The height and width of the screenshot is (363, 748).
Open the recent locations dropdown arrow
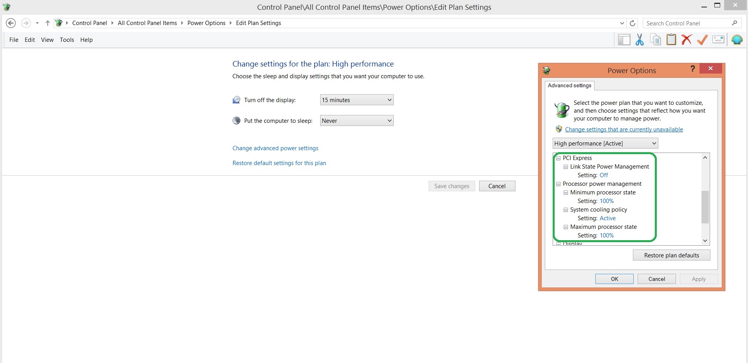coord(37,23)
